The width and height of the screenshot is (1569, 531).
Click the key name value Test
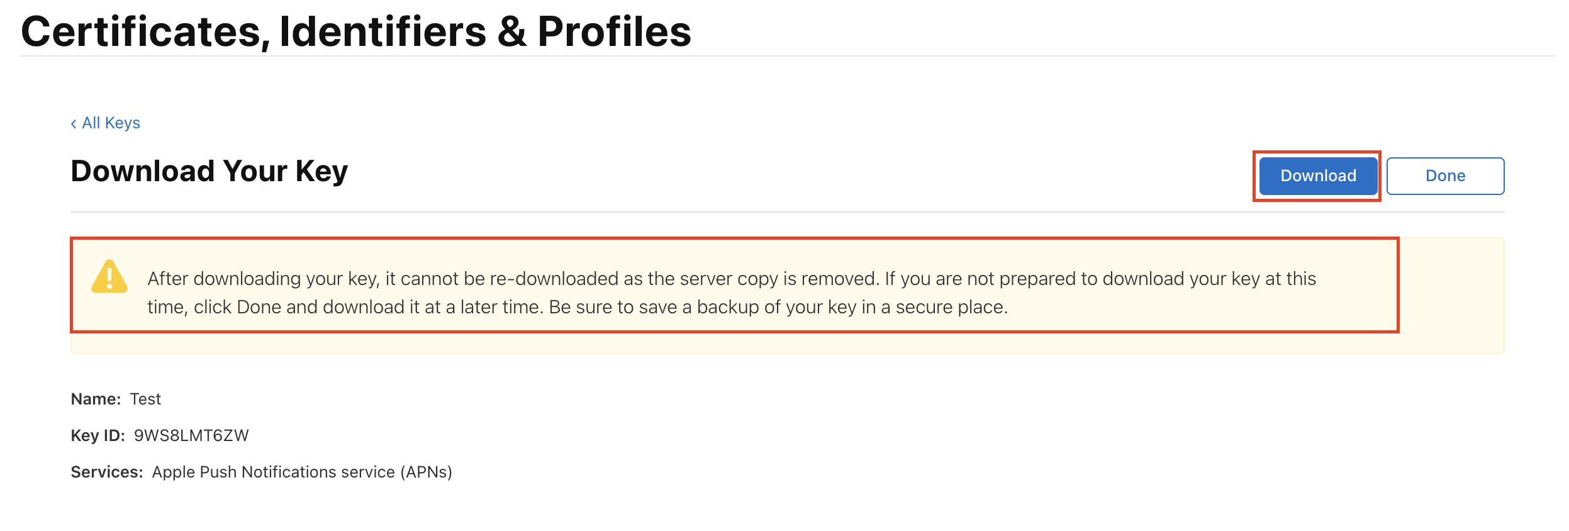145,399
